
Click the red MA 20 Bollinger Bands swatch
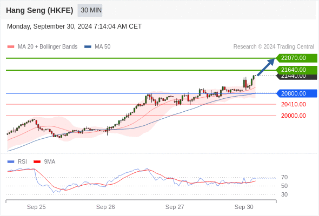[x=11, y=47]
